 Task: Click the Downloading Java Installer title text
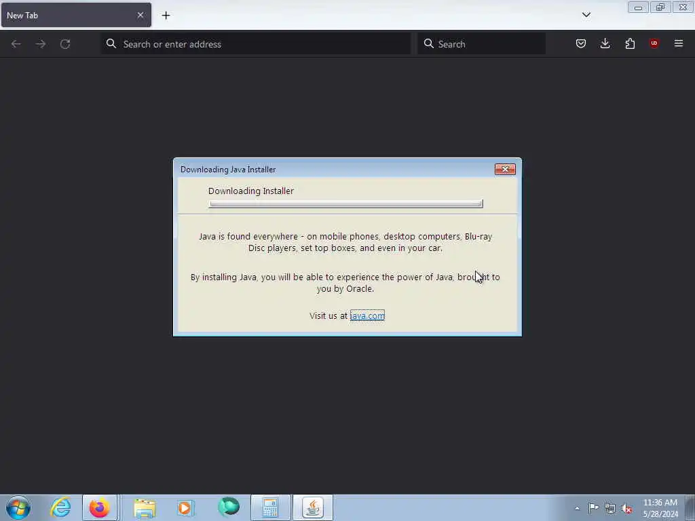click(x=228, y=170)
